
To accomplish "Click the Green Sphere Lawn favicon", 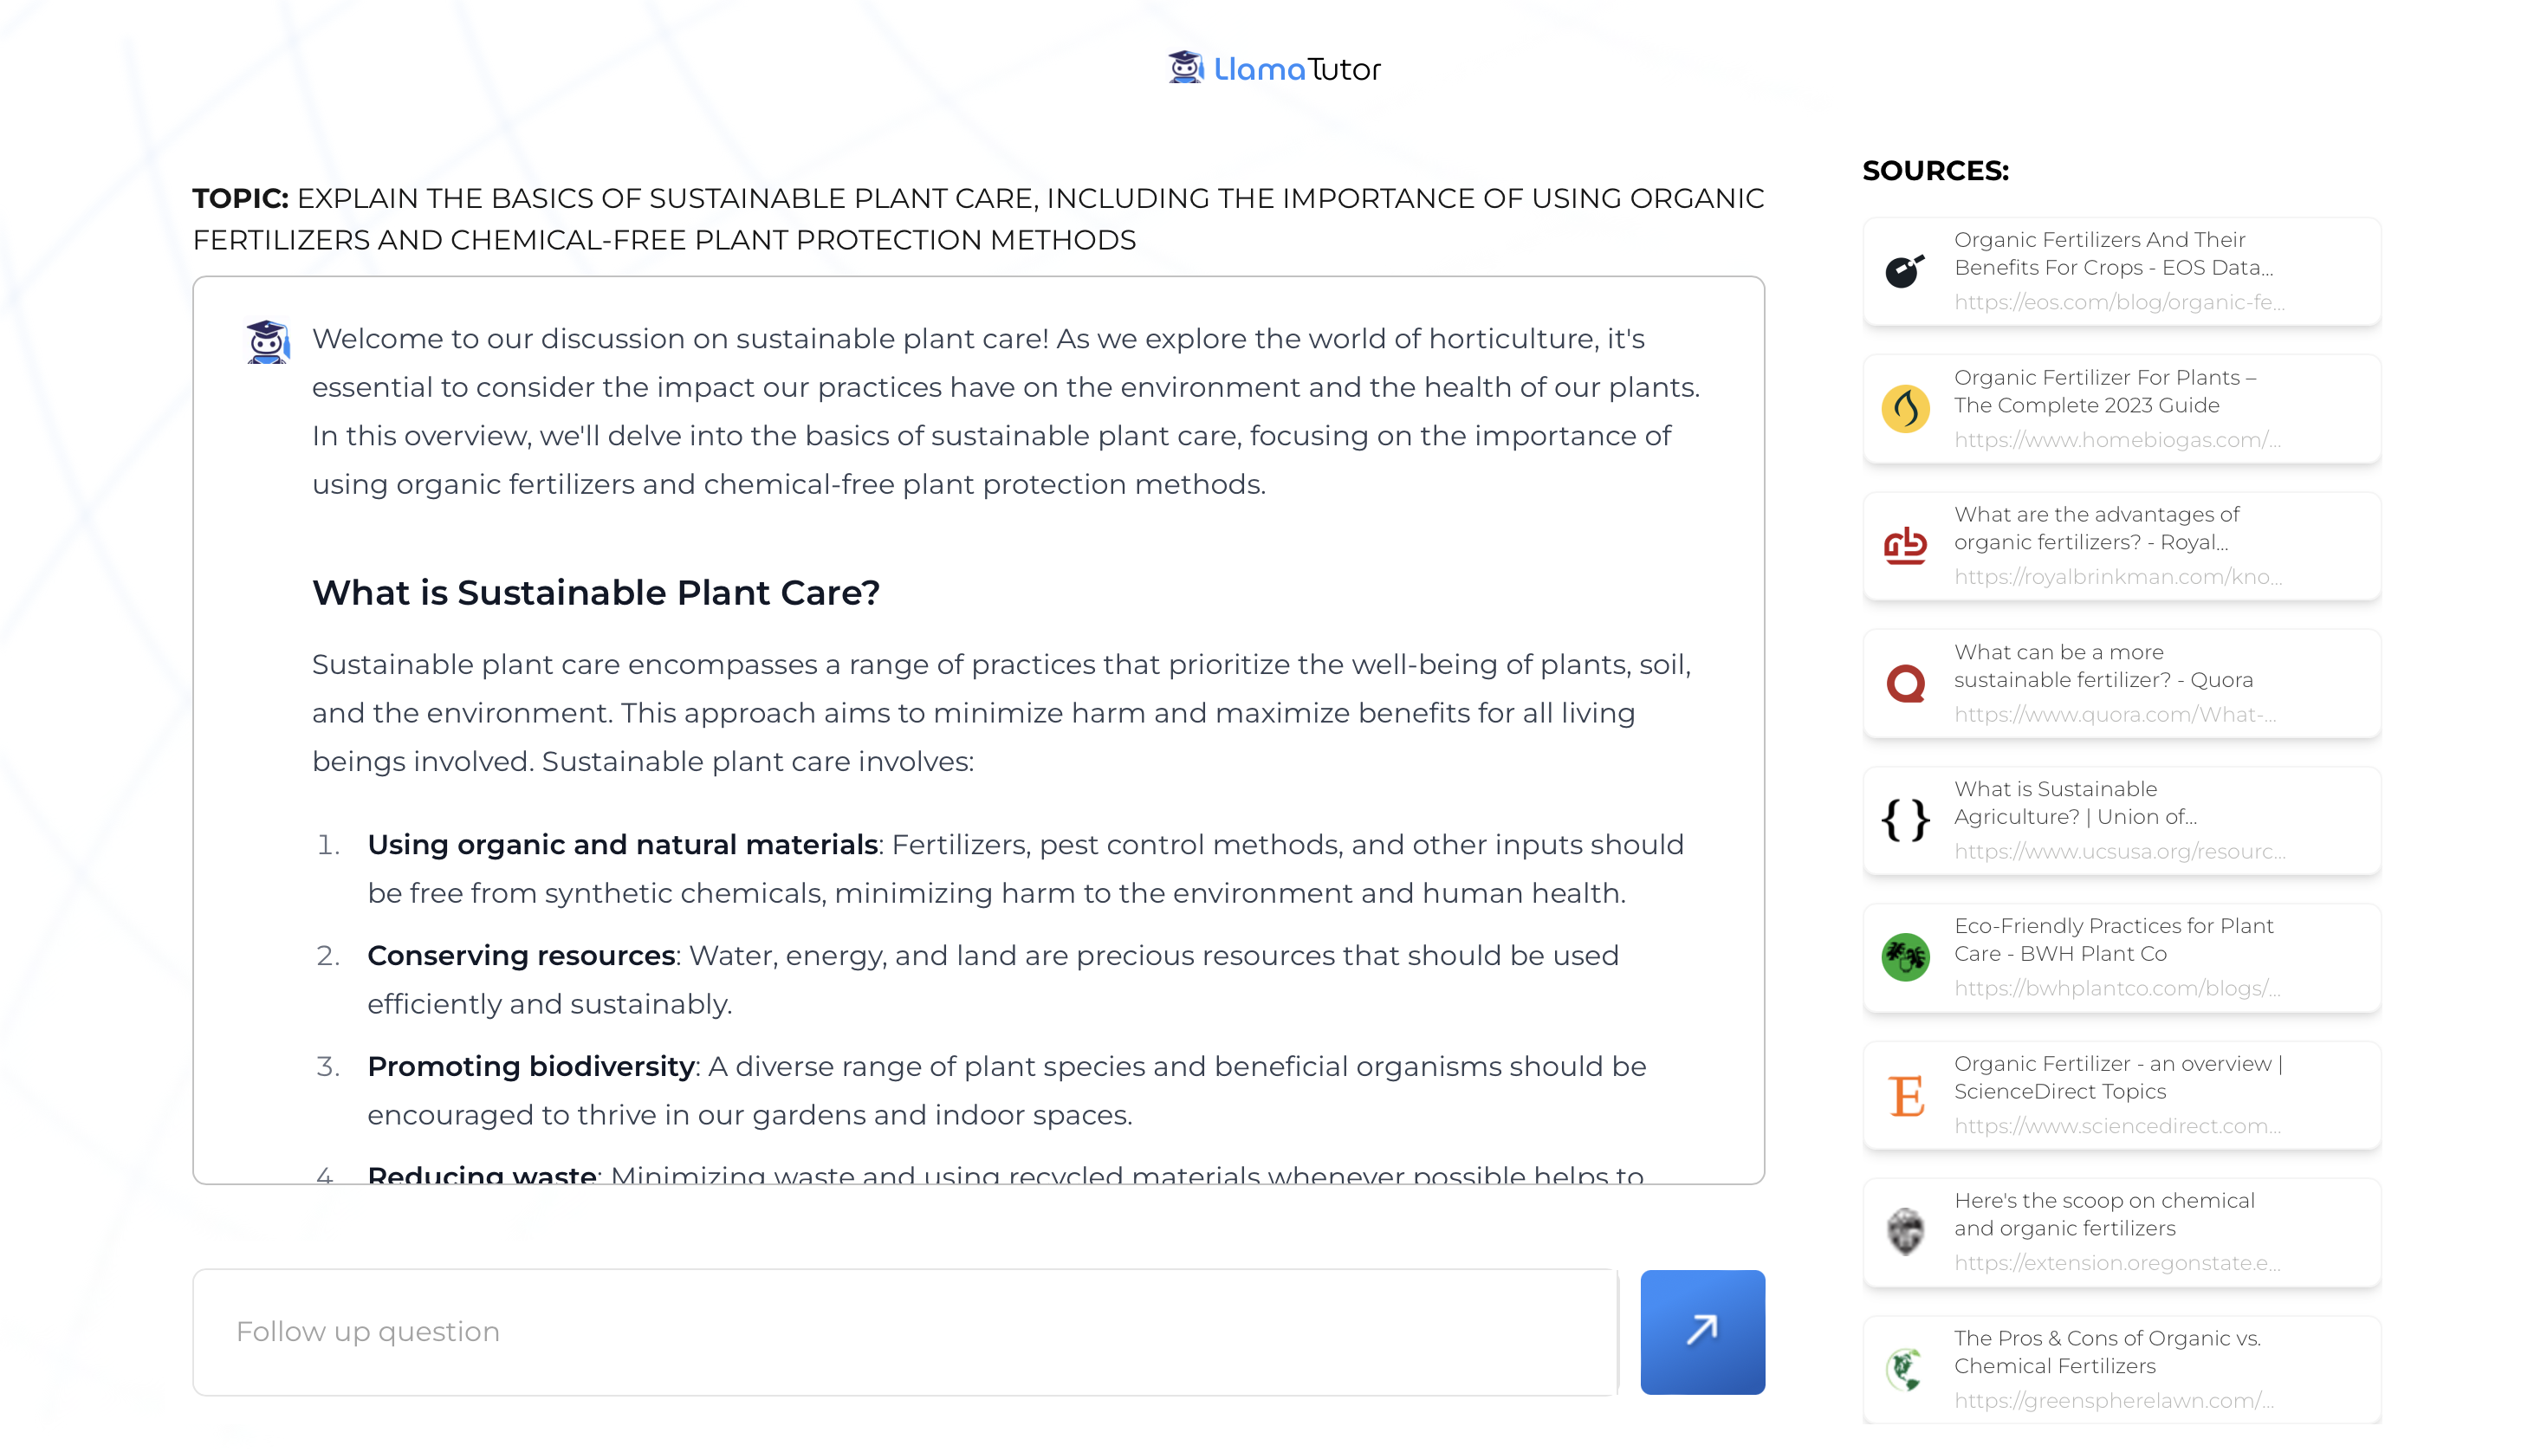I will [1905, 1369].
